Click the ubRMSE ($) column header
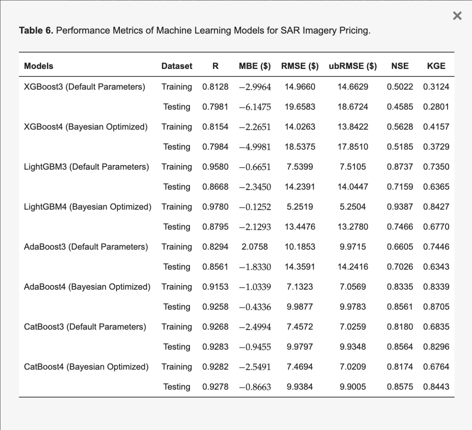 [353, 66]
